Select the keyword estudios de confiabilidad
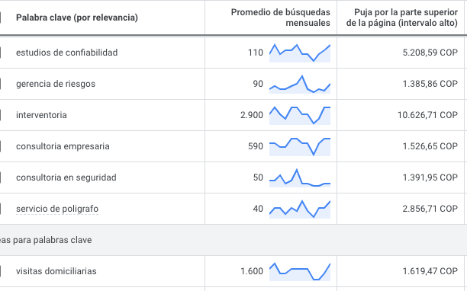 click(x=66, y=53)
